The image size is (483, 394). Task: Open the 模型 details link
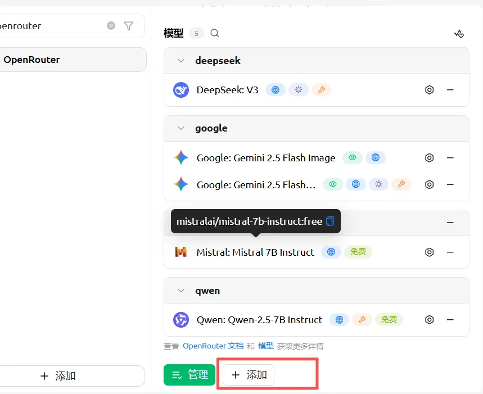coord(266,346)
